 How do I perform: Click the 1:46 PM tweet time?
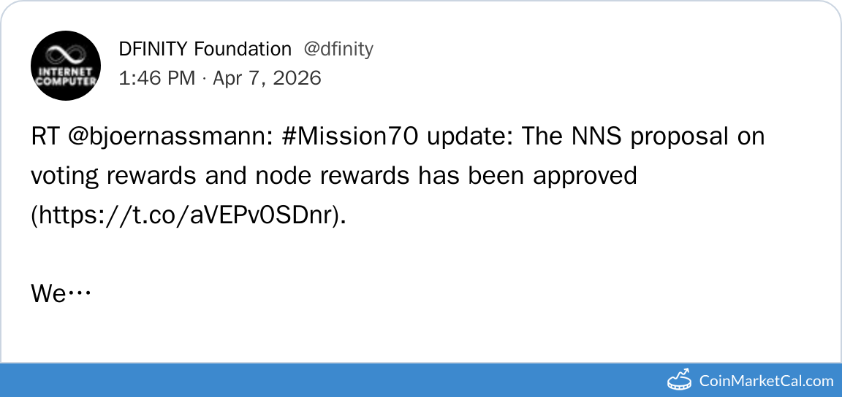coord(156,78)
